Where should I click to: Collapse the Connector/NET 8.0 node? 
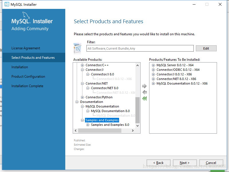click(x=88, y=88)
